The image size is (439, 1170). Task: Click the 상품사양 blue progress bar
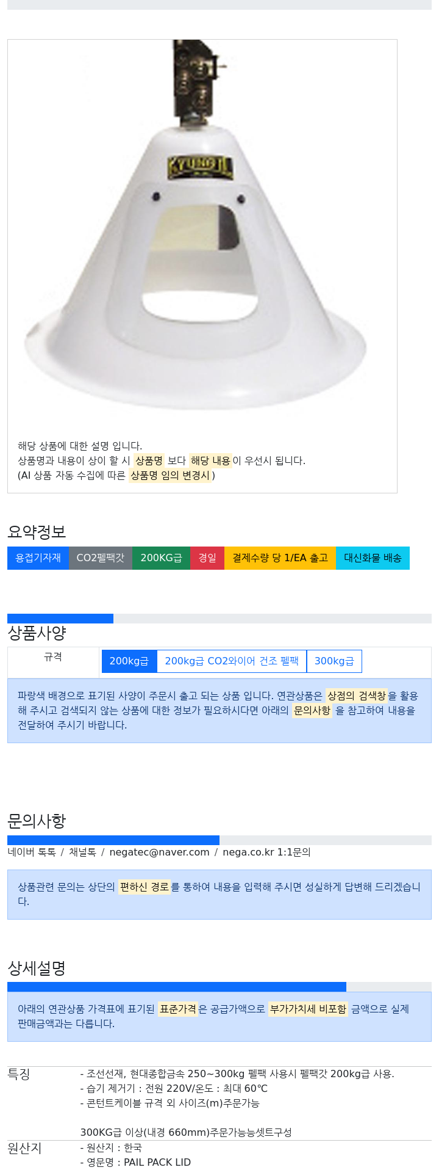[x=60, y=619]
